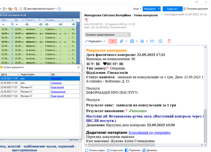Click the colorful printer icon in left toolbar
Screen dimensions: 211x152
click(x=10, y=9)
